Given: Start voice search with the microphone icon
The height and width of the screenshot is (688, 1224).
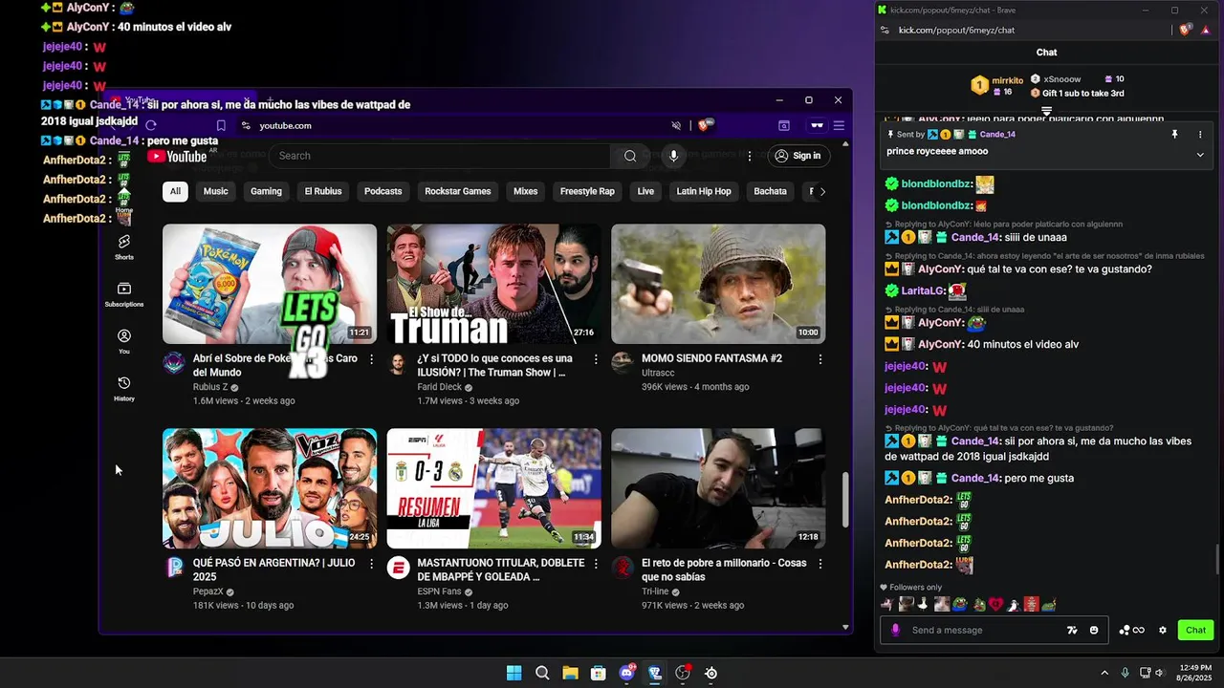Looking at the screenshot, I should coord(673,156).
